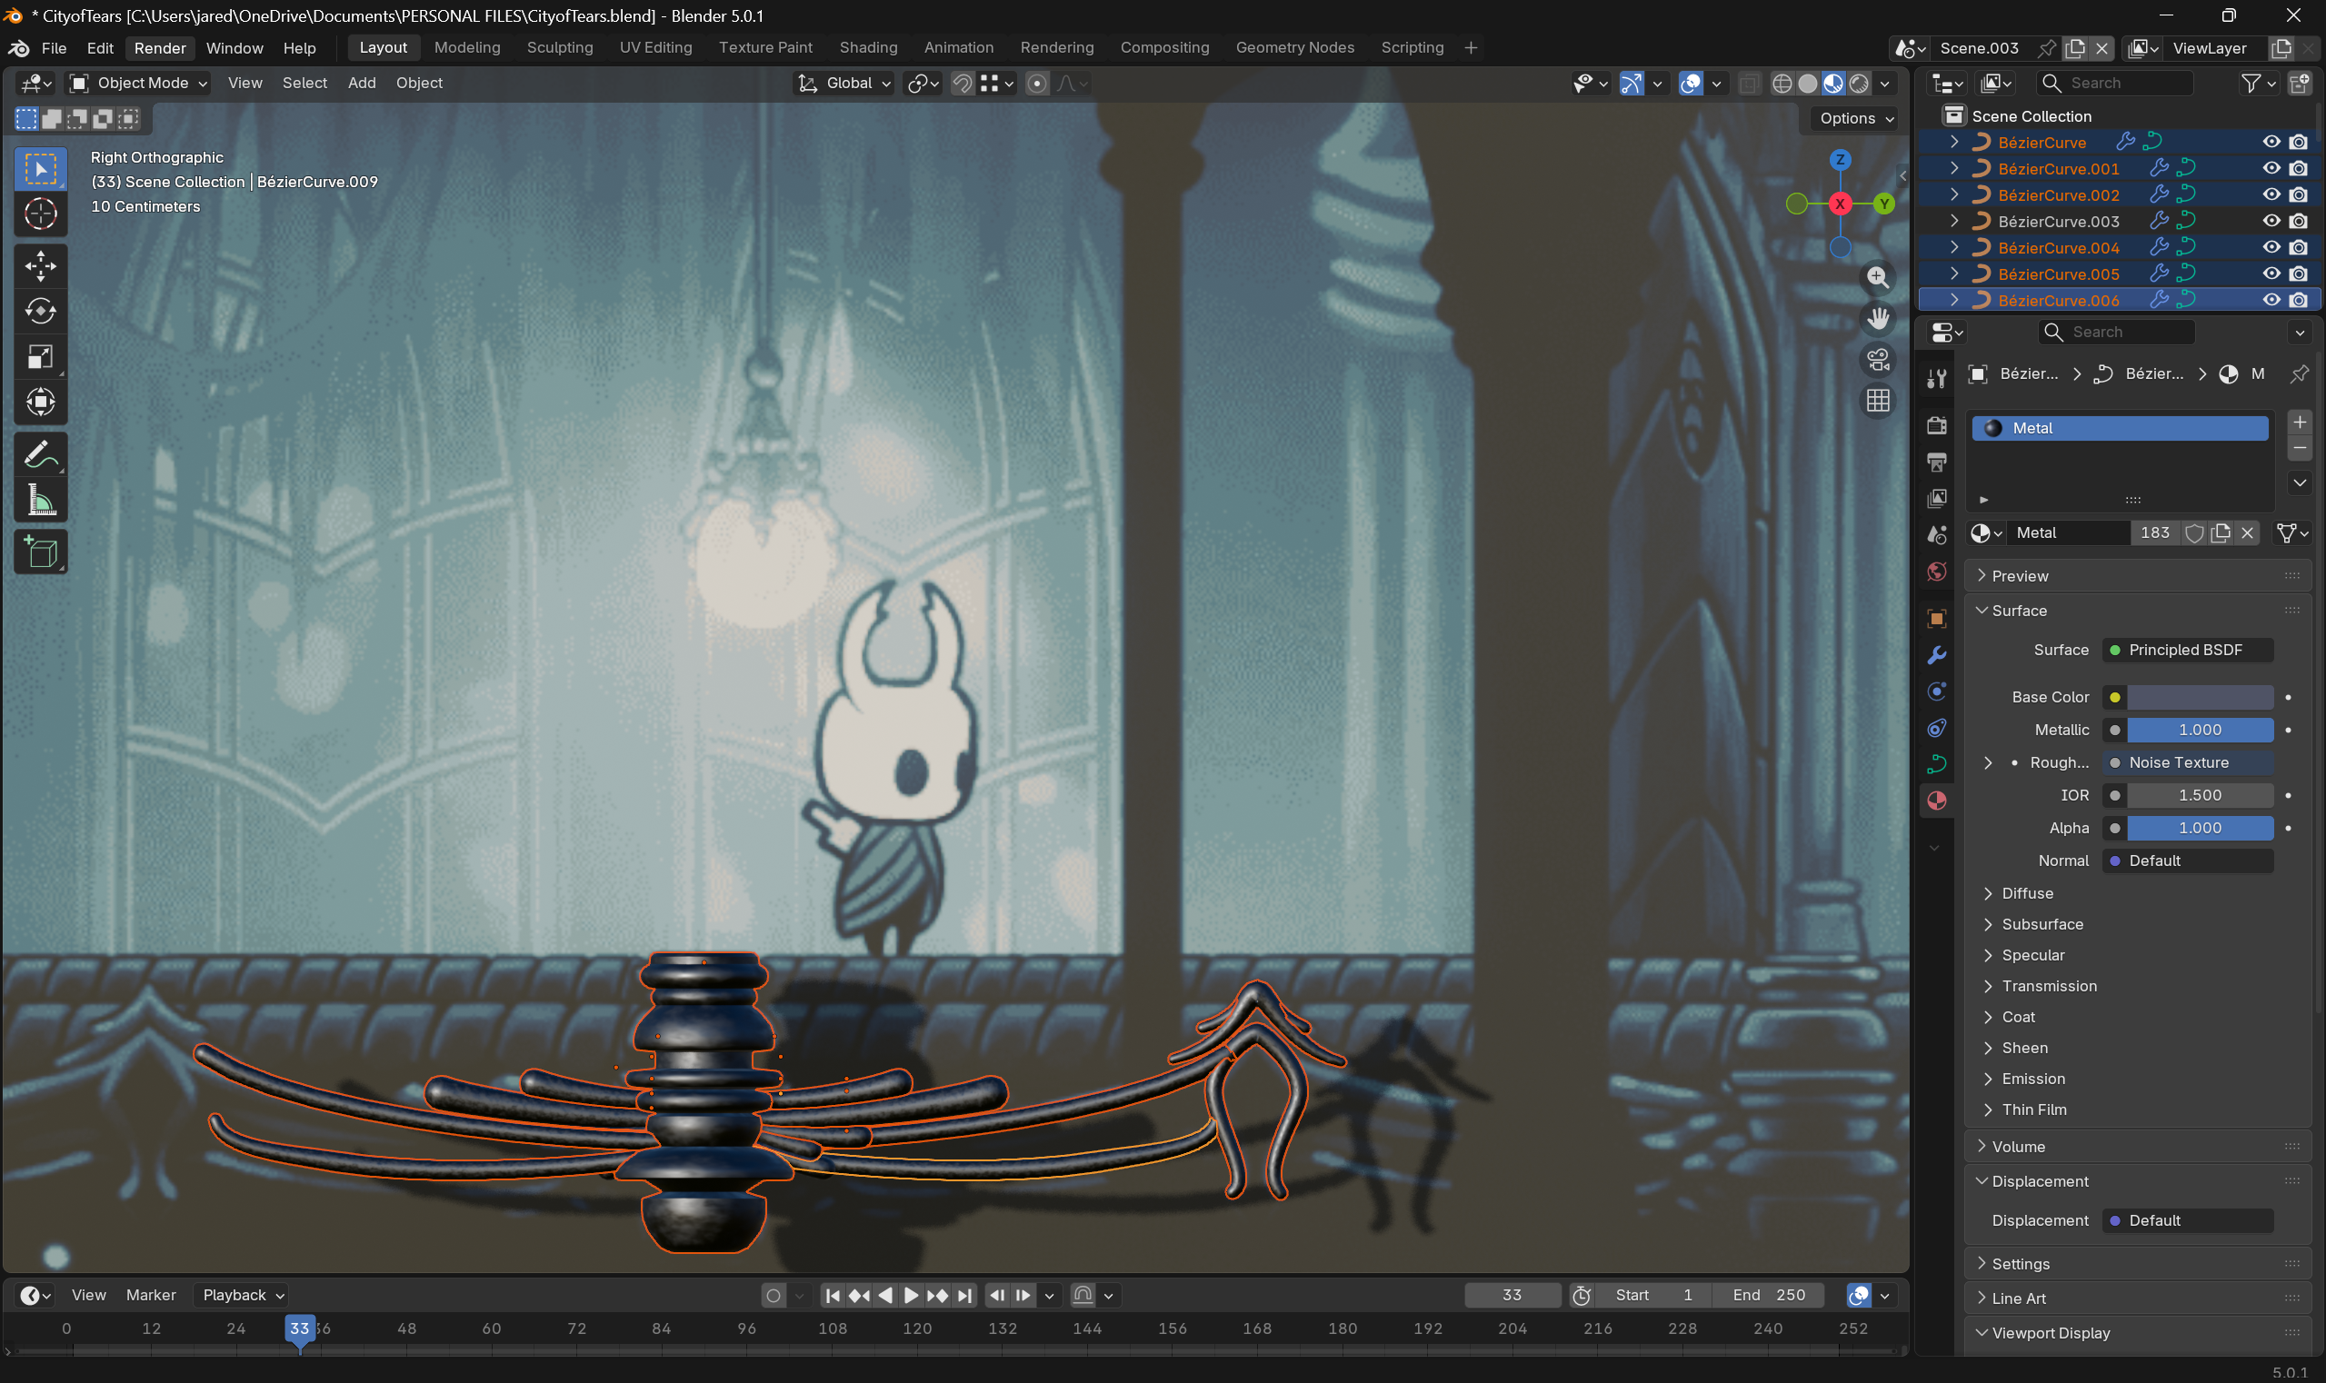Open the Object properties tab
Screen dimensions: 2326x1383
pos(1936,619)
